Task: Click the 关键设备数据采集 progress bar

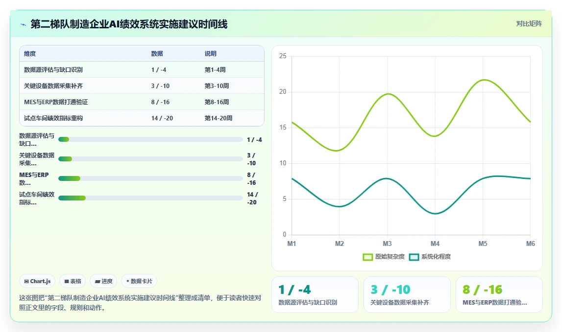Action: coord(150,159)
